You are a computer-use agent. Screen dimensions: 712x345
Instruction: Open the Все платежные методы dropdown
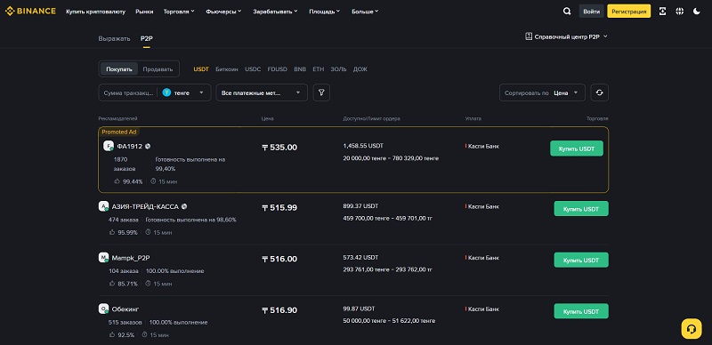point(262,92)
